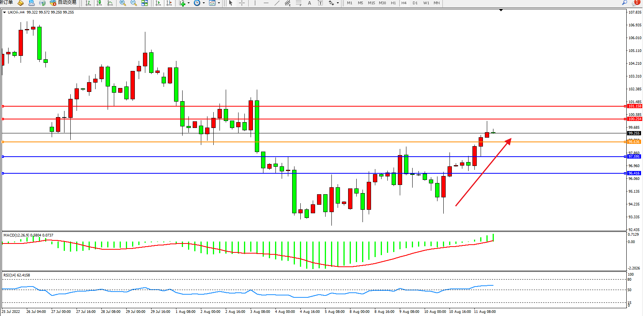Open the search magnifier icon
Viewport: 643px width, 316px height.
pyautogui.click(x=625, y=3)
